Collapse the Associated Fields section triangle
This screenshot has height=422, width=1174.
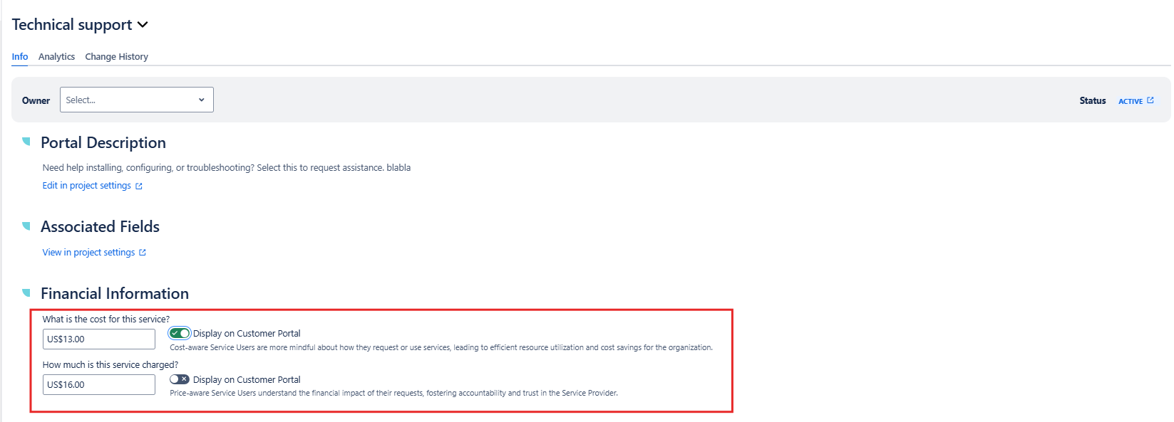[x=26, y=226]
